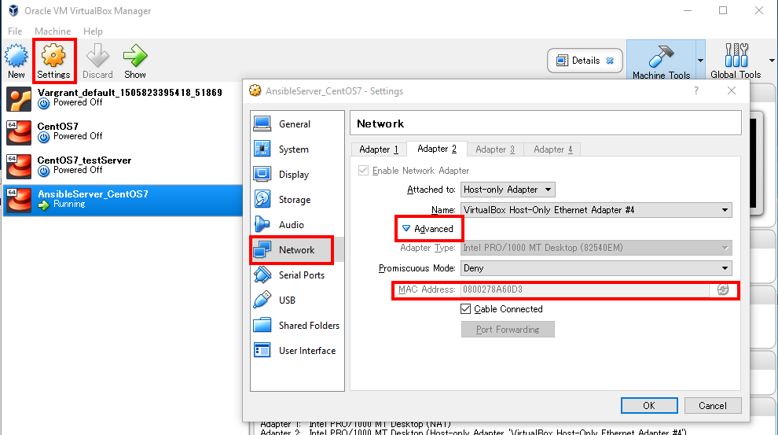Open the Machine menu

pos(53,31)
